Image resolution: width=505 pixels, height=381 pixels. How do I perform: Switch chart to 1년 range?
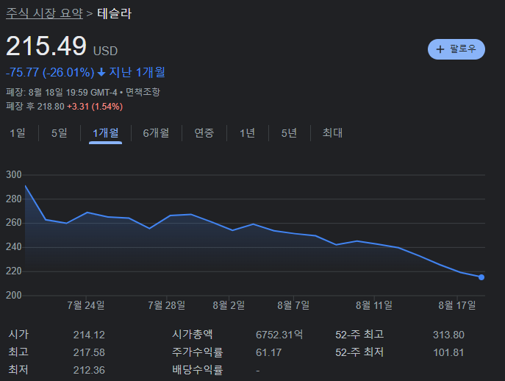tap(247, 133)
